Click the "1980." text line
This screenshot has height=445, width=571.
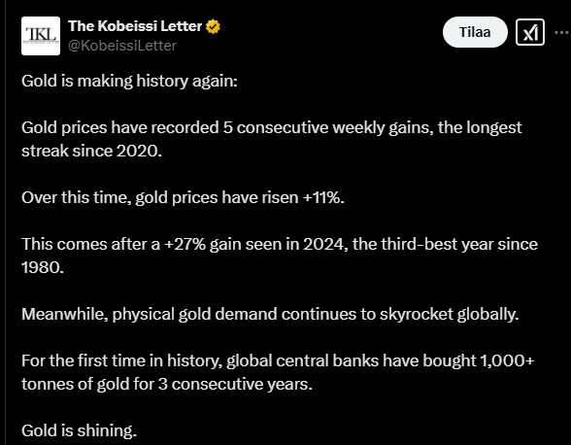pyautogui.click(x=43, y=267)
